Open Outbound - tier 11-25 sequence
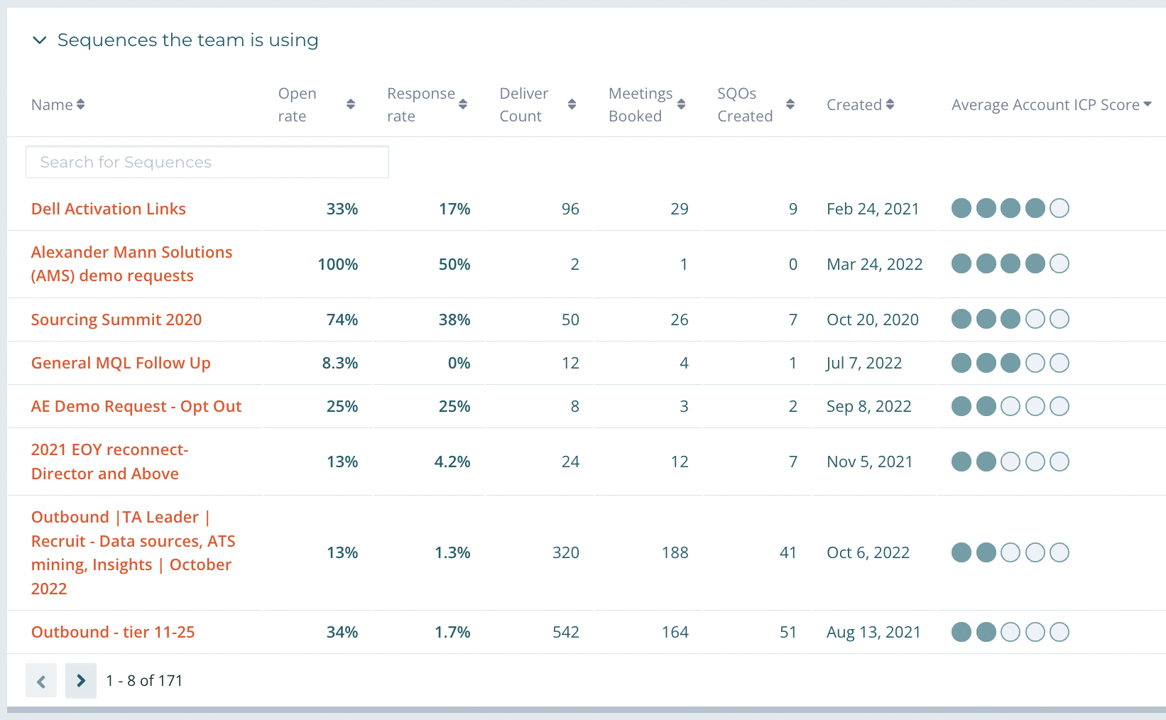This screenshot has height=720, width=1166. (113, 632)
